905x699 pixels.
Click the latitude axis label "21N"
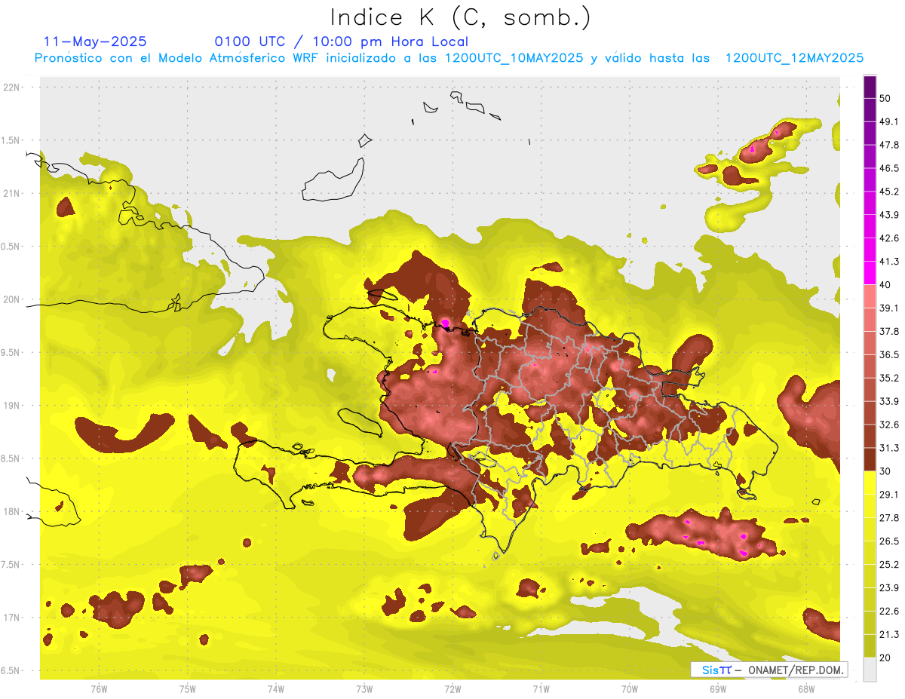pos(11,194)
